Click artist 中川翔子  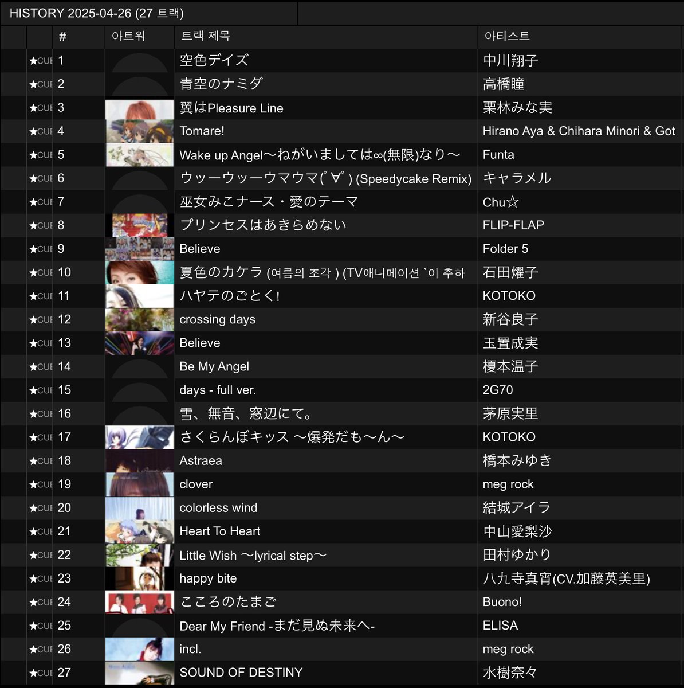510,60
